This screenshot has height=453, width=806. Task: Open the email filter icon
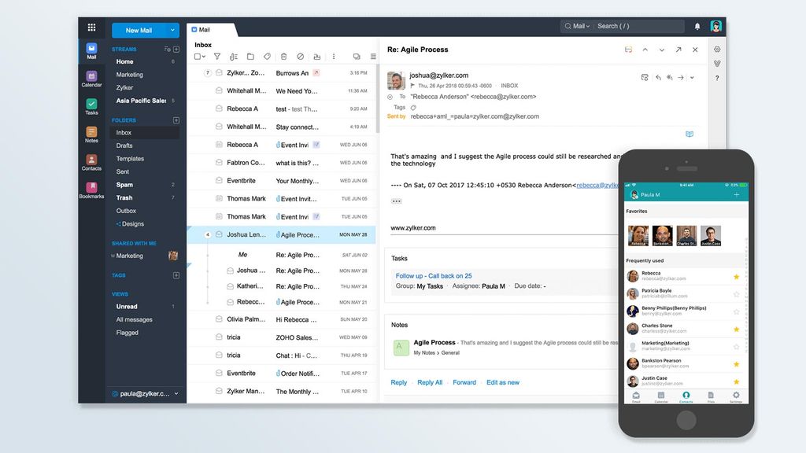[218, 57]
